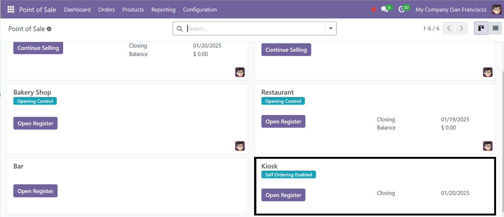
Task: Click the company switcher My Company (San Francisco)
Action: (451, 9)
